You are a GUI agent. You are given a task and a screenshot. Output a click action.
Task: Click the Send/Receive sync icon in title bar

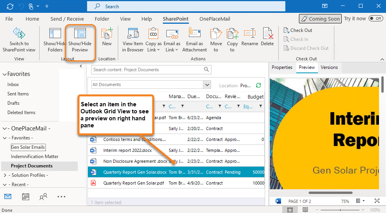[10, 6]
